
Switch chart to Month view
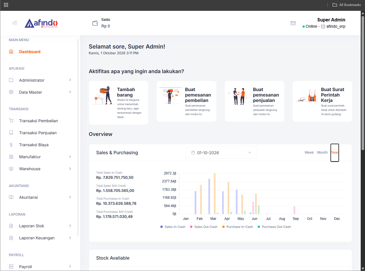click(322, 152)
